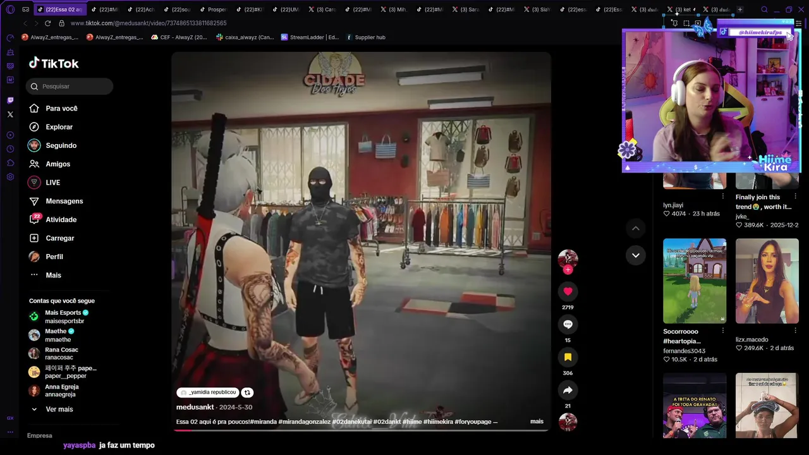Viewport: 809px width, 455px height.
Task: Click the repost arrows icon beside _yamidia
Action: [247, 392]
